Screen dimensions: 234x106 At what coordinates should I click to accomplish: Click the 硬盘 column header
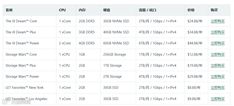point(107,10)
